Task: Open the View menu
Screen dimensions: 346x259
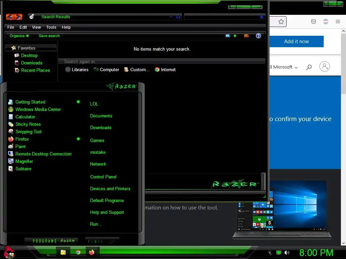Action: (36, 27)
